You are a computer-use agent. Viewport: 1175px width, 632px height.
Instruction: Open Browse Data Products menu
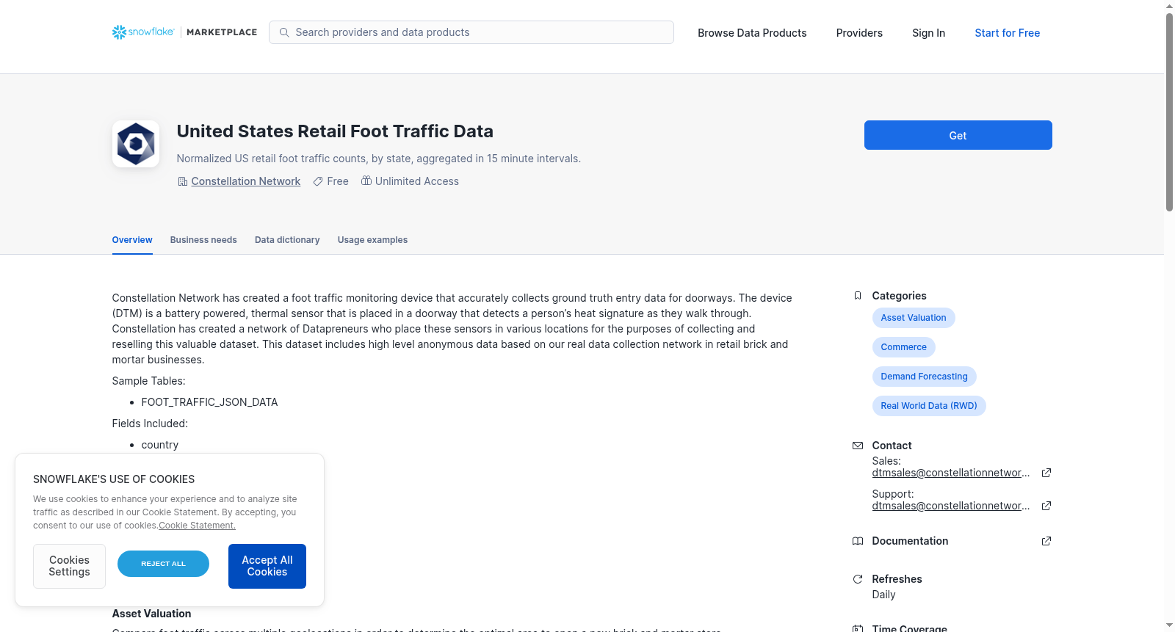pyautogui.click(x=752, y=33)
